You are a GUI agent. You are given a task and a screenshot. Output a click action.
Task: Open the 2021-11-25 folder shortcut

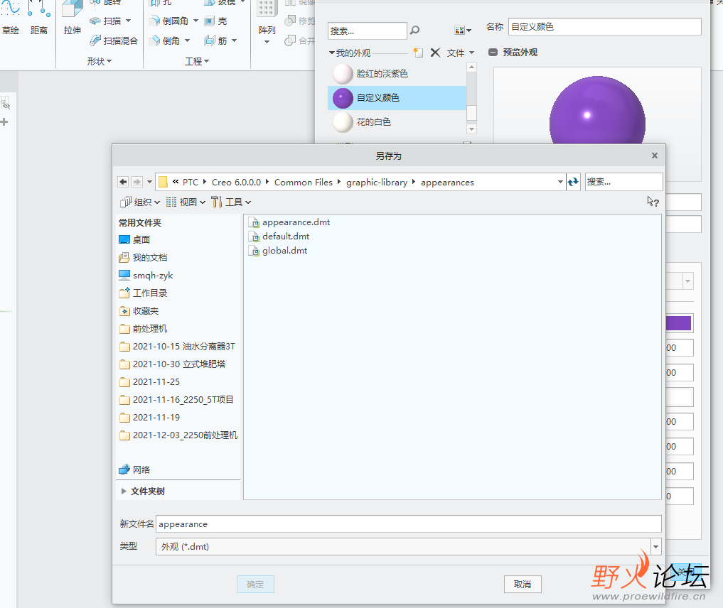(149, 382)
